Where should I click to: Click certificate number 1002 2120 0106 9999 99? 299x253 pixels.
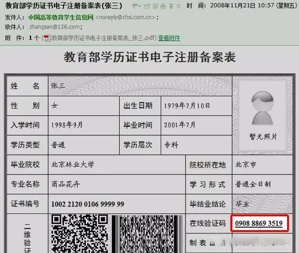click(x=88, y=204)
